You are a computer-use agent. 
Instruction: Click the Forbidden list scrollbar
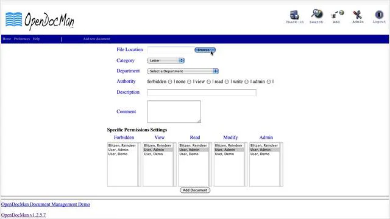[140, 164]
